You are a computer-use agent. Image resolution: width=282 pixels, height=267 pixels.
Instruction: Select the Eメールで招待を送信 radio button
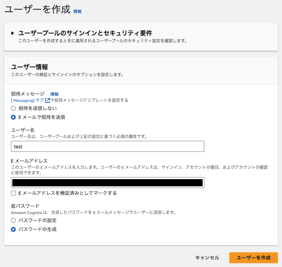(13, 116)
